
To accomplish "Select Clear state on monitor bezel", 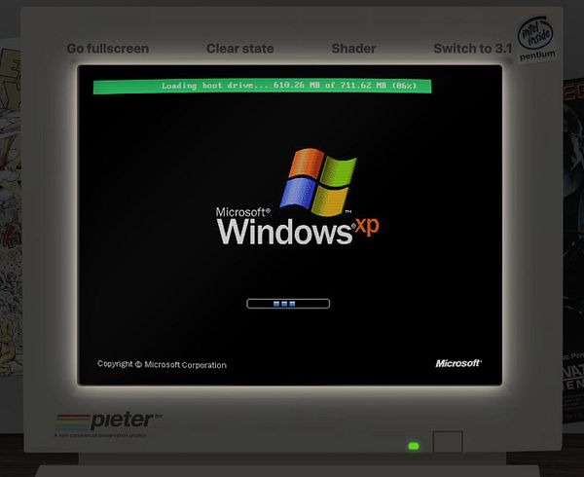I will point(240,49).
